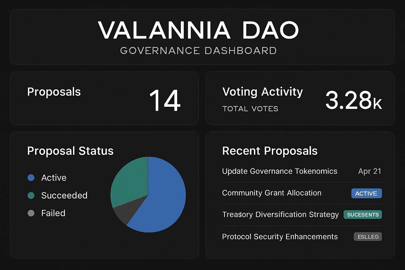405x270 pixels.
Task: Click the Failed legend dot
Action: tap(31, 213)
